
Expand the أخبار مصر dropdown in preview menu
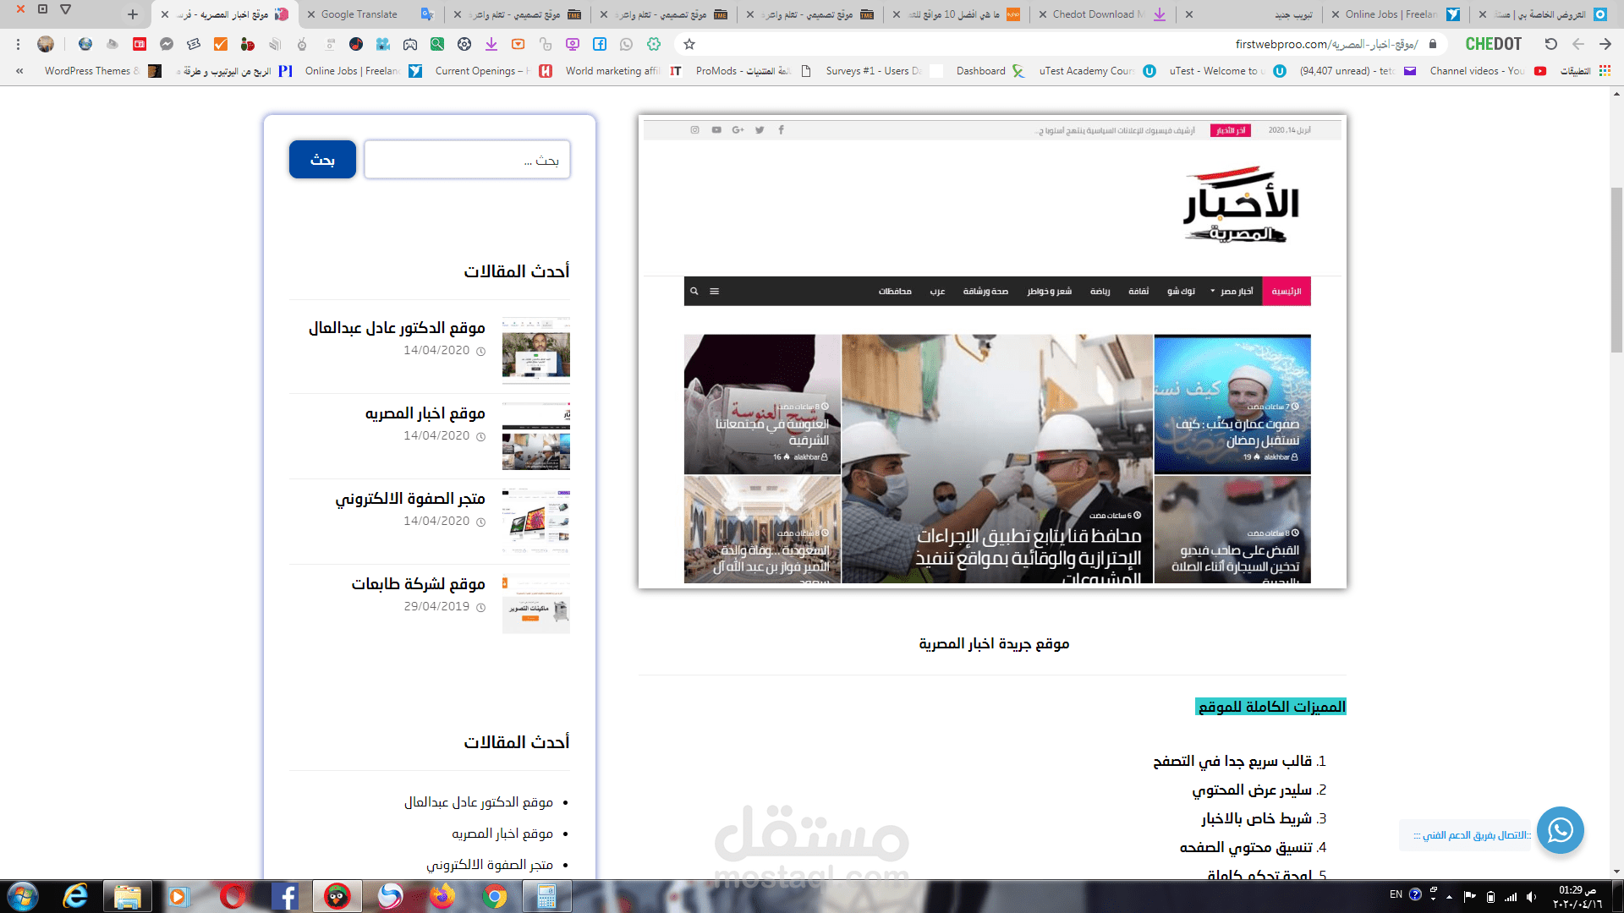[1231, 292]
